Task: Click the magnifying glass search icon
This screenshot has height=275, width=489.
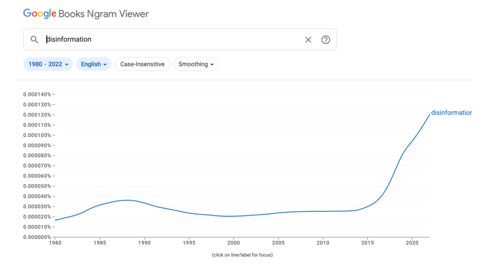Action: click(x=35, y=40)
